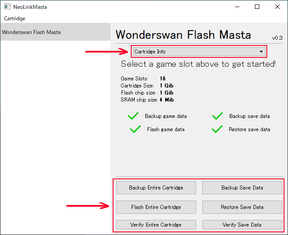This screenshot has height=235, width=288.
Task: Click the 'Flash game data' label
Action: pyautogui.click(x=166, y=129)
